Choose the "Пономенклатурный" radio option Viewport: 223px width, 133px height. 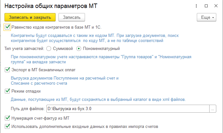(x=79, y=49)
